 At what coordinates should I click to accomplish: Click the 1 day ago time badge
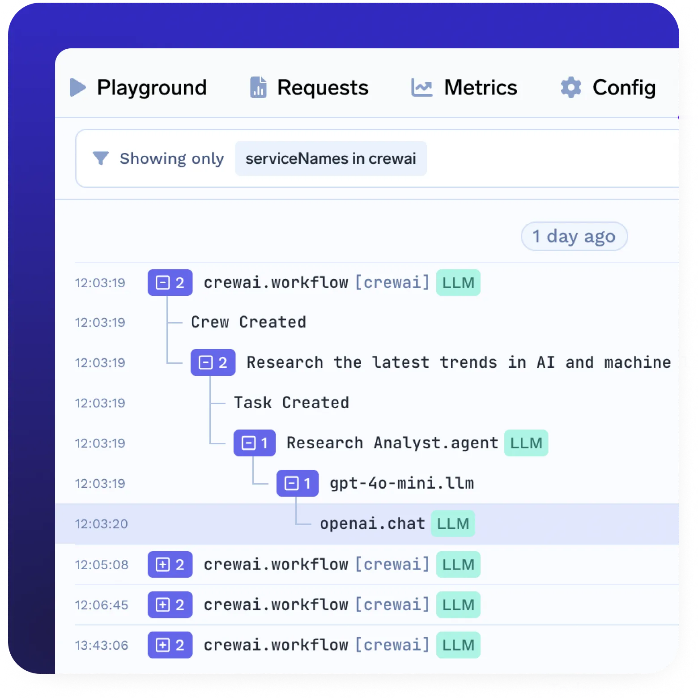tap(574, 236)
